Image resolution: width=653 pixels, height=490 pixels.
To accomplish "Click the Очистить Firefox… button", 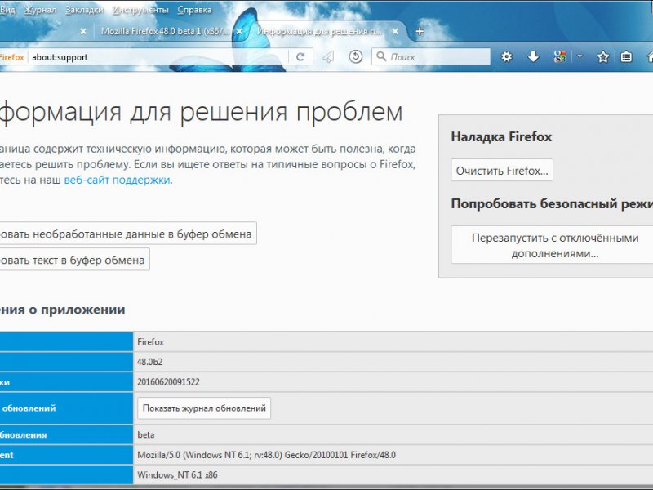I will (x=502, y=170).
